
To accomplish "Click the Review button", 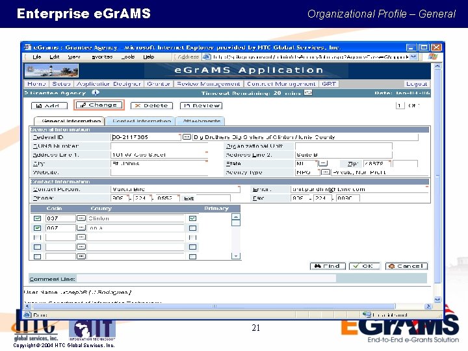I will click(x=201, y=106).
